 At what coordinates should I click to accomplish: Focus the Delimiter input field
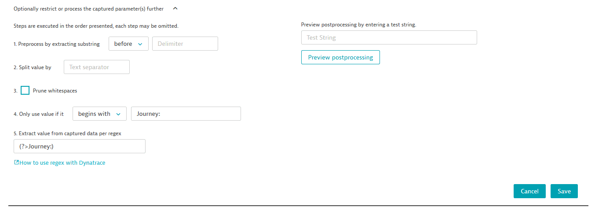point(185,44)
